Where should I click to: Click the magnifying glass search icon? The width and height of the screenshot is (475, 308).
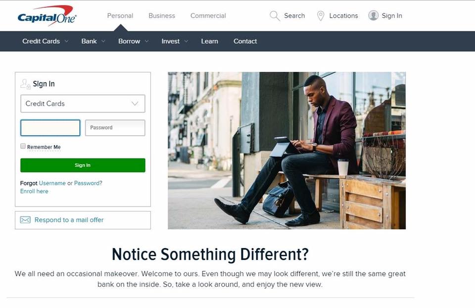275,16
